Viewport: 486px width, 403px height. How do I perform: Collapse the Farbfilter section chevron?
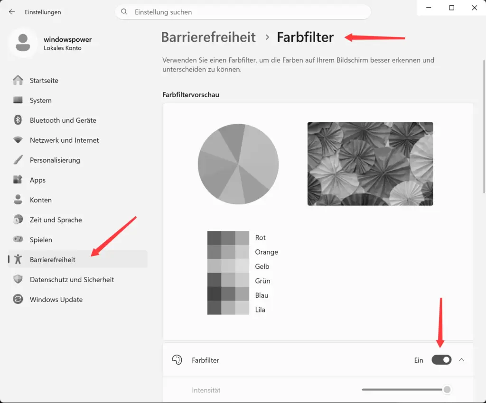461,360
